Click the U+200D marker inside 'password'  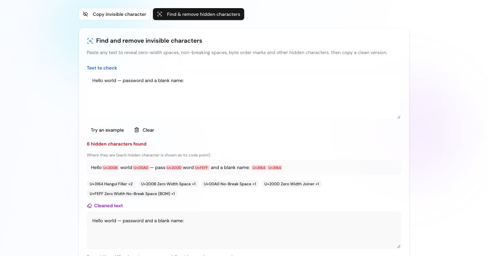[x=174, y=167]
